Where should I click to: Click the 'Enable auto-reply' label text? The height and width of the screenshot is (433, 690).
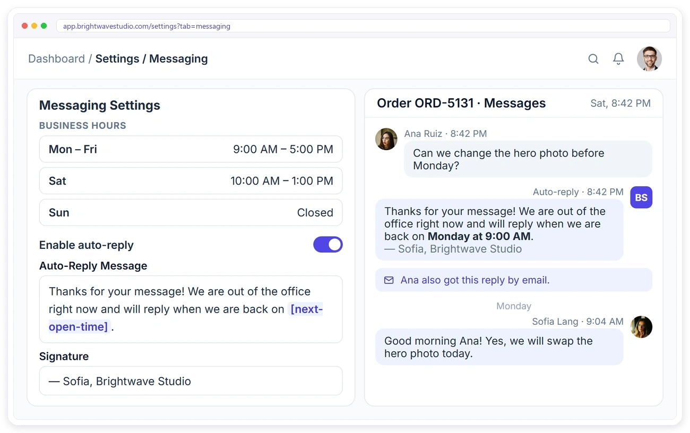coord(87,245)
